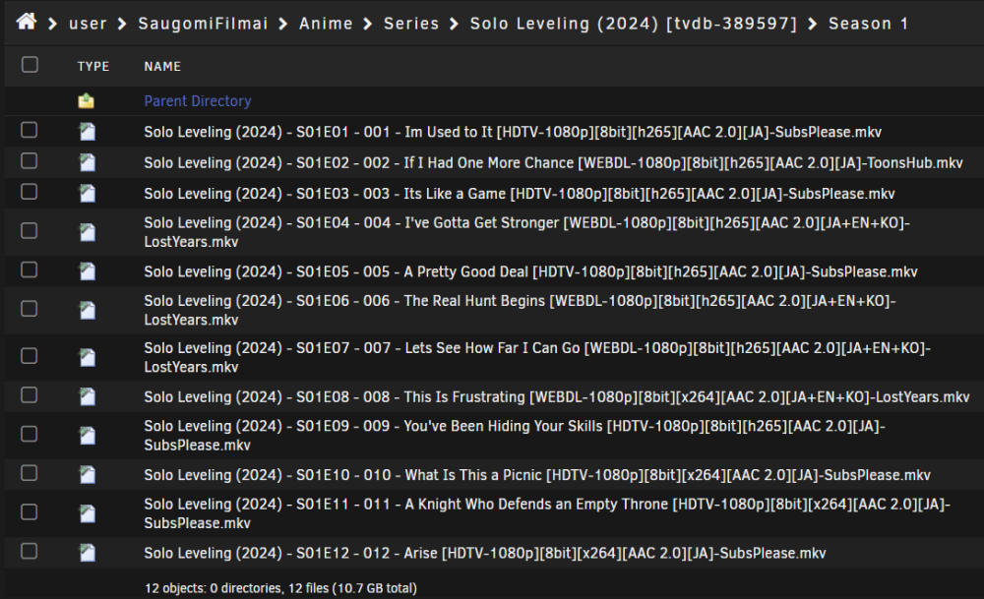Navigate to the Anime breadcrumb

tap(326, 24)
